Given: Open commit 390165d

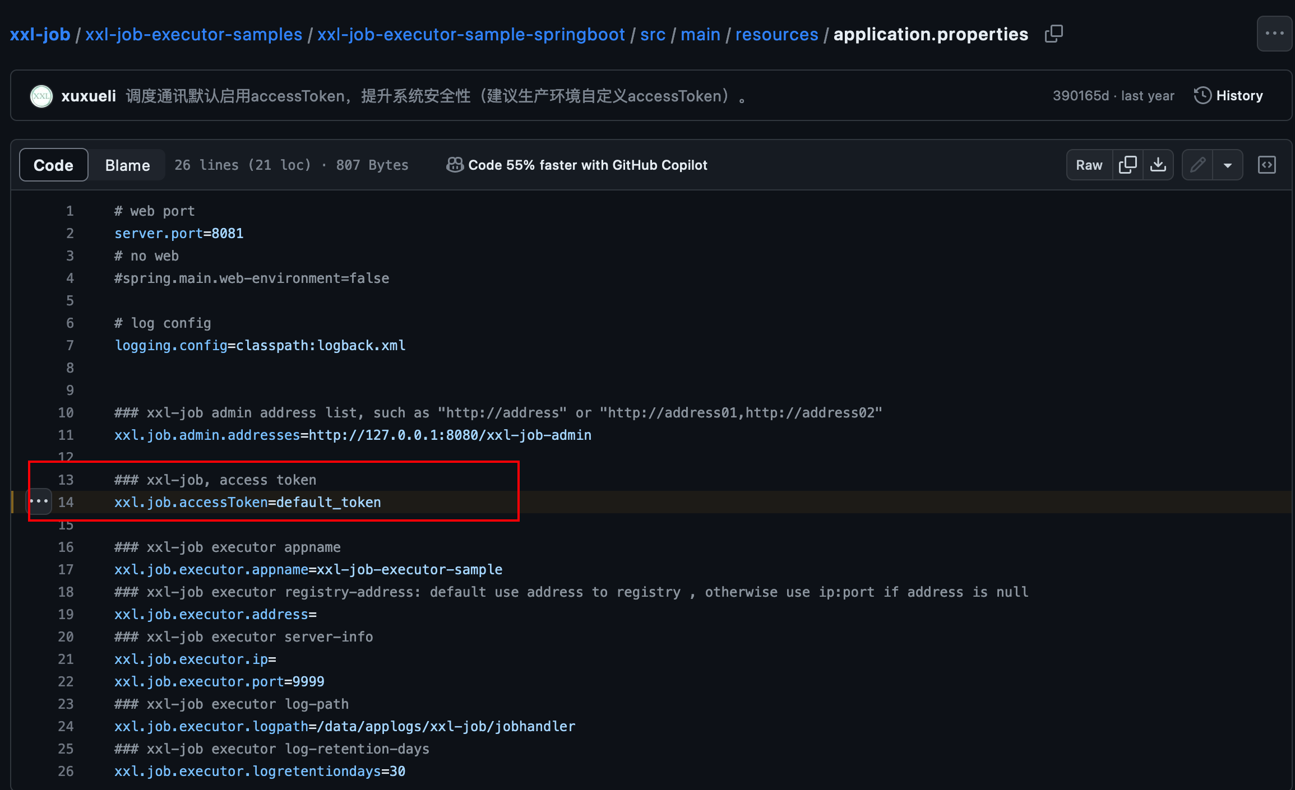Looking at the screenshot, I should pyautogui.click(x=1080, y=96).
